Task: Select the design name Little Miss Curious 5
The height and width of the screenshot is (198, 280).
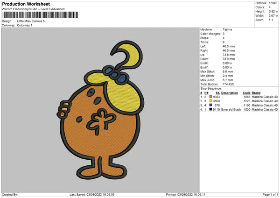Action: coord(30,21)
